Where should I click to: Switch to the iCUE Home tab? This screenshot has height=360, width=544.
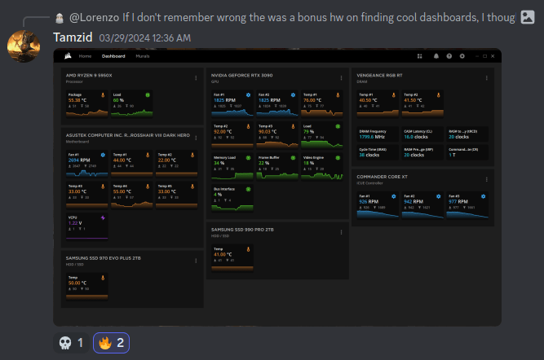[x=85, y=56]
